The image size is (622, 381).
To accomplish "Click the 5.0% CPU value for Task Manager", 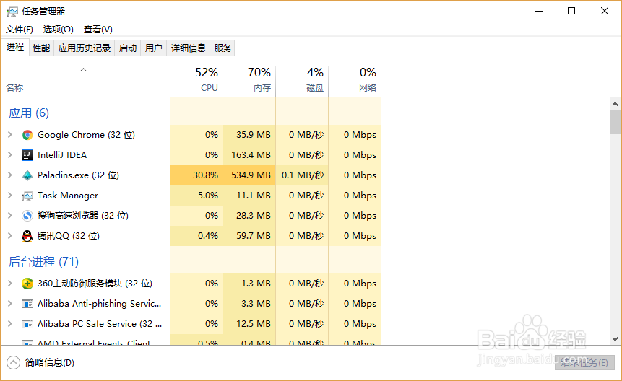I will [208, 196].
